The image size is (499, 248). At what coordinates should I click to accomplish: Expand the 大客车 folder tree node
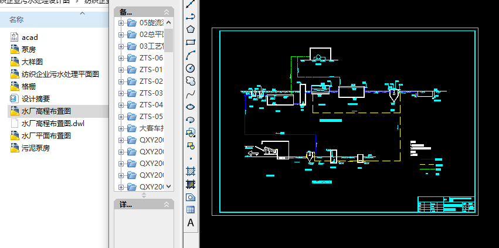(x=121, y=128)
